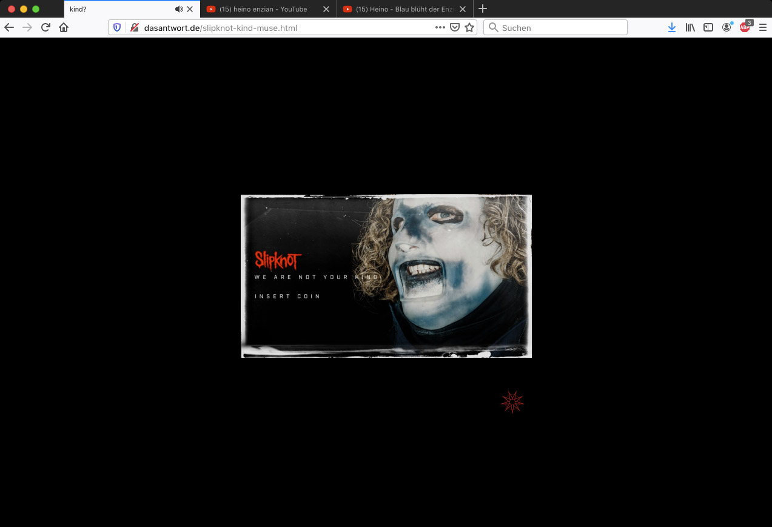Close the Firefox window with the red button
772x527 pixels.
12,9
